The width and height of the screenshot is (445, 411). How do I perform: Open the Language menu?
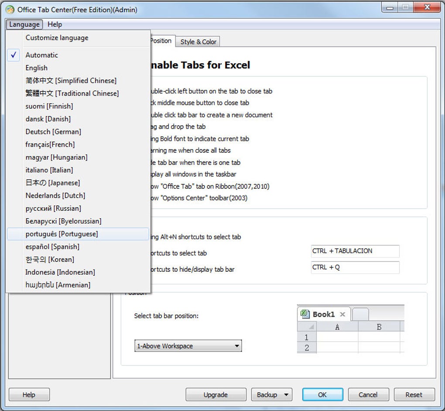24,24
